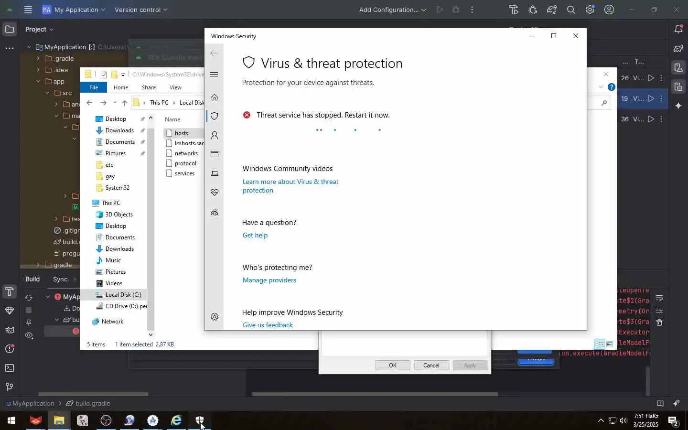
Task: Open Home page in Windows Security sidebar
Action: click(x=215, y=97)
